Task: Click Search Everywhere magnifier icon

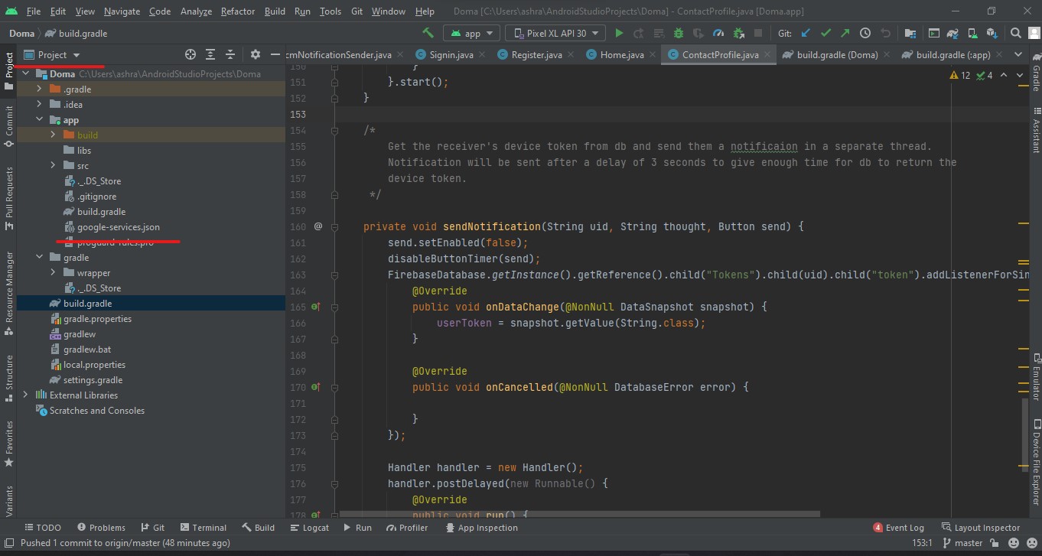Action: [1016, 33]
